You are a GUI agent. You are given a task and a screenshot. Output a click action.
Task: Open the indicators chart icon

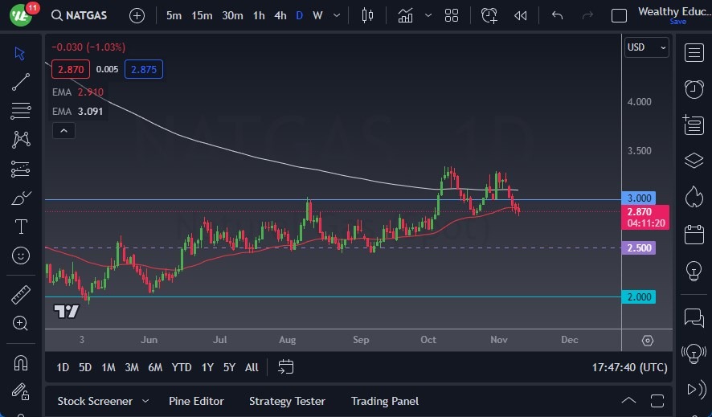coord(406,15)
